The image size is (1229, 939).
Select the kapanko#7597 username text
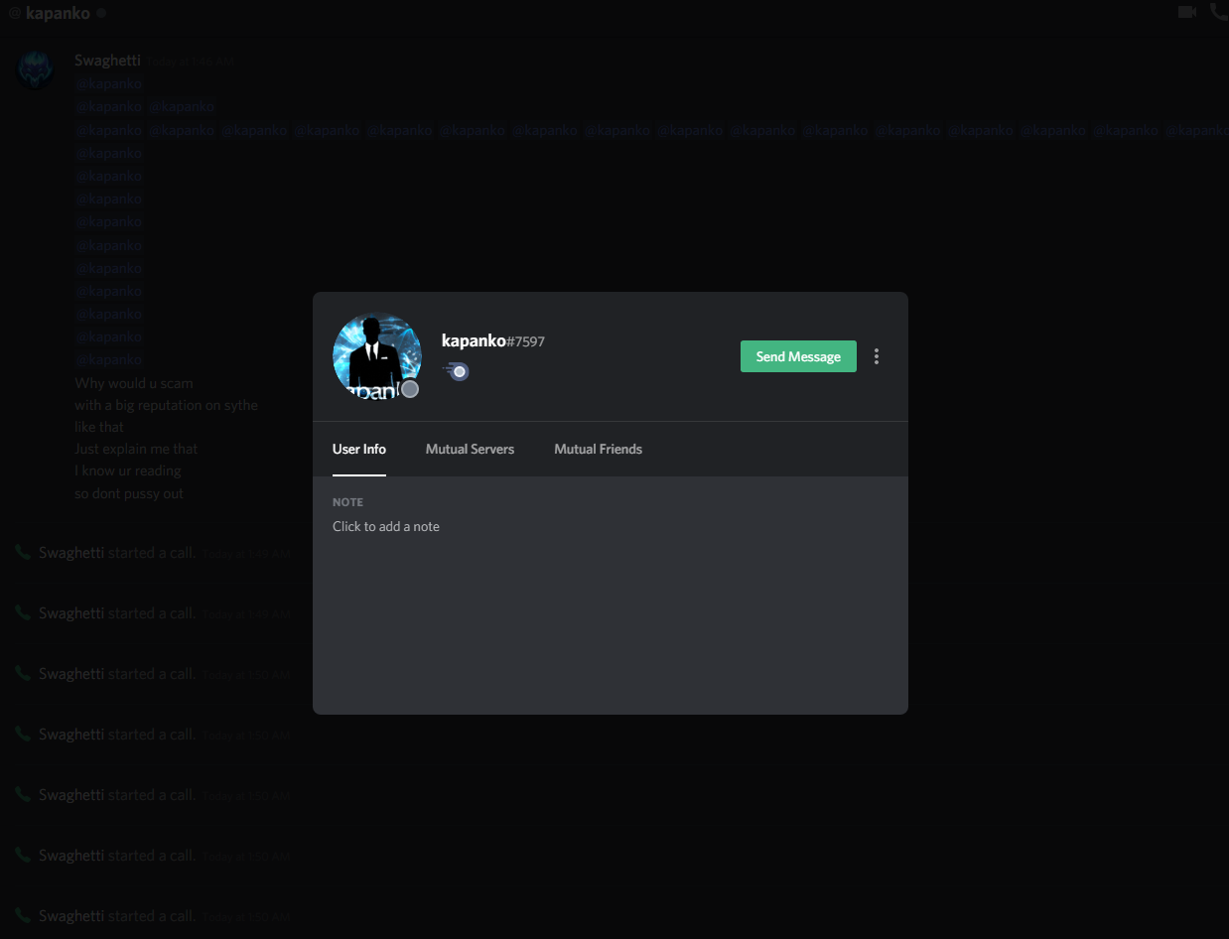(492, 340)
